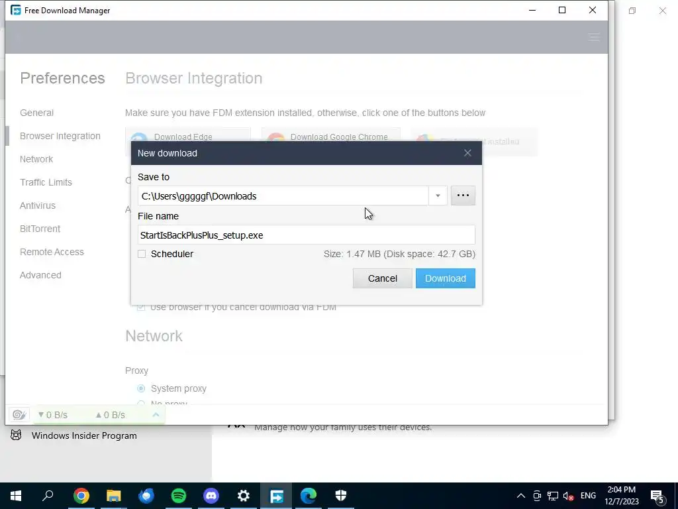
Task: Click the muted volume tray icon
Action: click(x=568, y=496)
